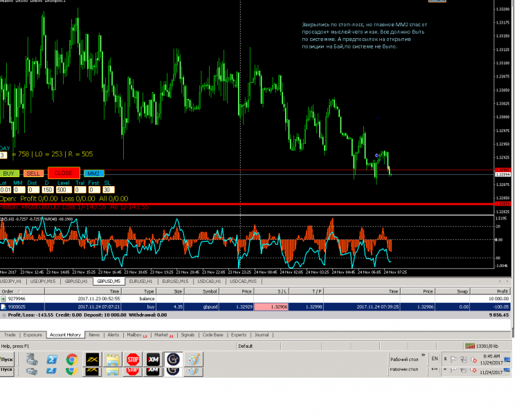Click the orange SELL button on chart
Screen dimensions: 519x415
tap(33, 174)
